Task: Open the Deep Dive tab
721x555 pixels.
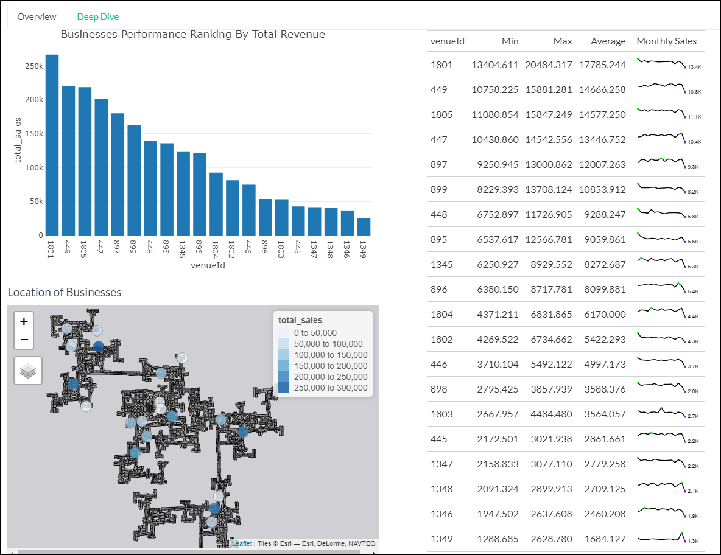Action: [x=97, y=17]
